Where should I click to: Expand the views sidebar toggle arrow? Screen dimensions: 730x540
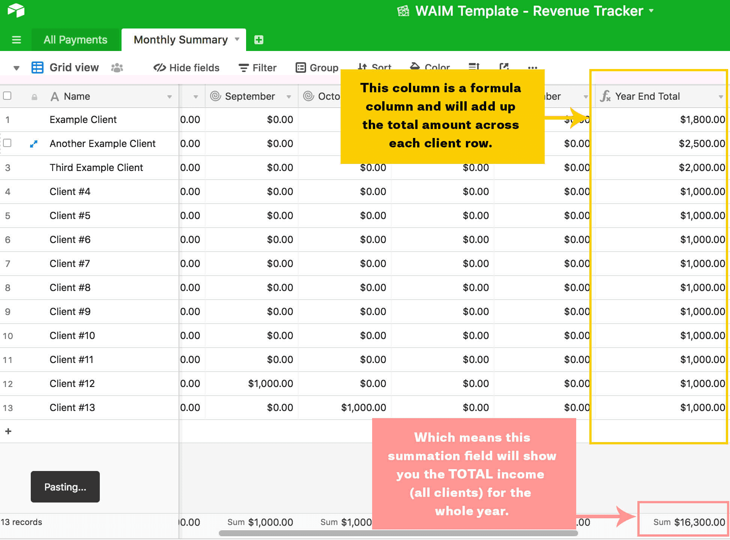click(16, 68)
